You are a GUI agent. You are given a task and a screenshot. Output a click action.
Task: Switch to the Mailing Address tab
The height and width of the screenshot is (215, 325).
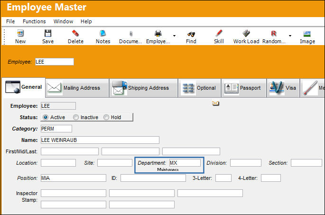point(77,88)
